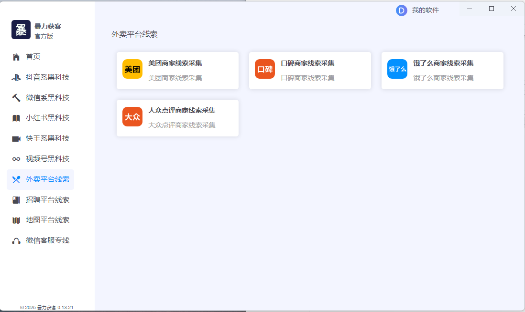Open the 视频号黑科技 menu entry
This screenshot has width=525, height=312.
pyautogui.click(x=47, y=159)
